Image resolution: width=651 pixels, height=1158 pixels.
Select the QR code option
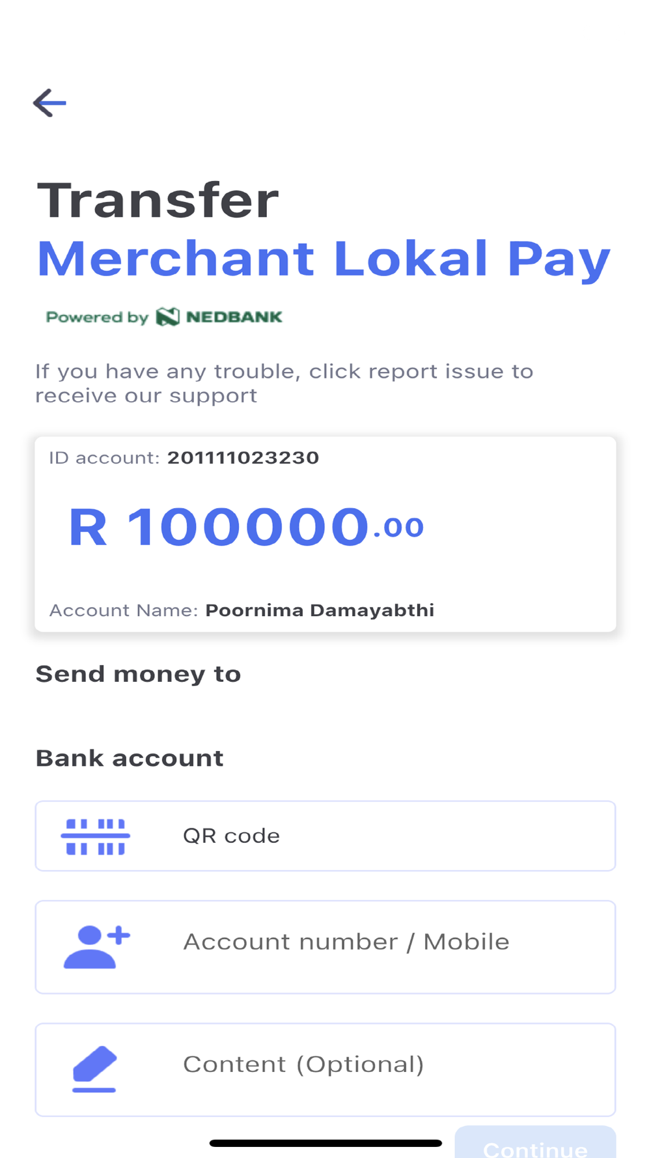(x=325, y=836)
